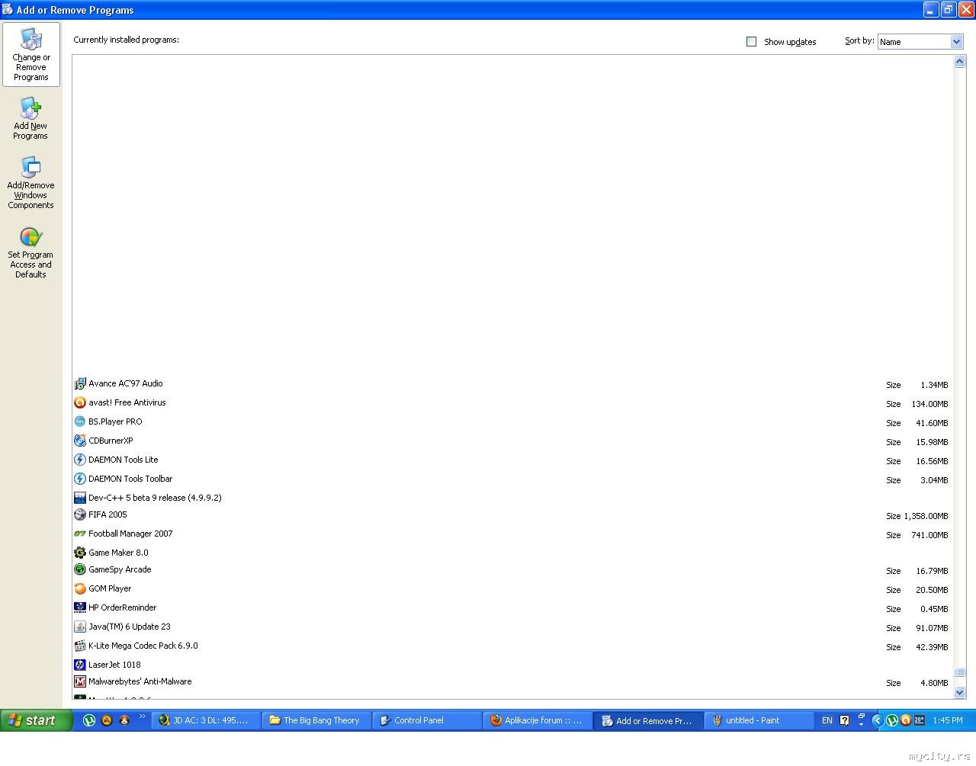Select FIFA 2005 program name
The height and width of the screenshot is (766, 976).
click(108, 514)
